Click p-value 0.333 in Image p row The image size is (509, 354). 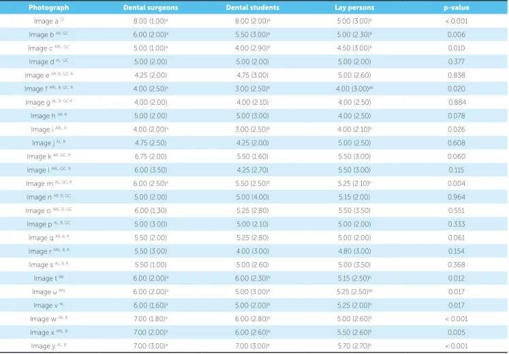tap(457, 224)
